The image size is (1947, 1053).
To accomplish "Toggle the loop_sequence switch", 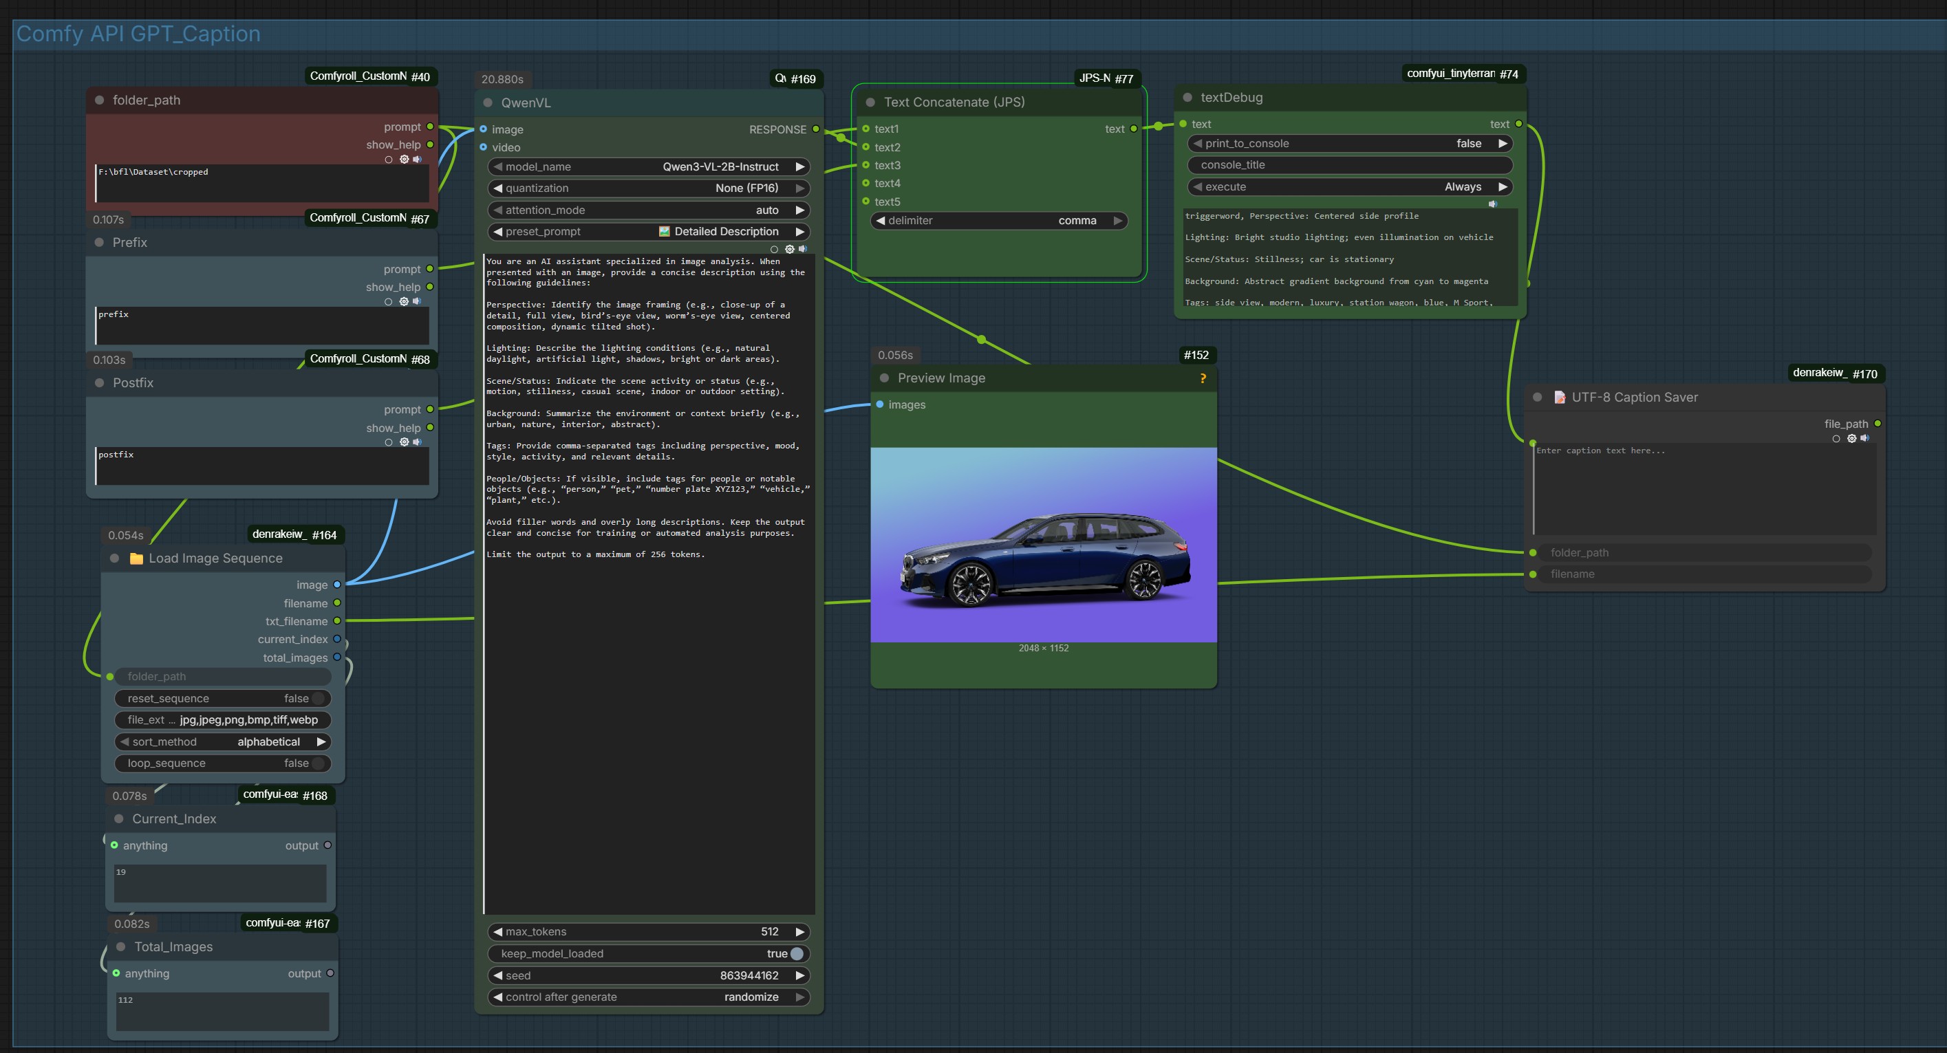I will click(319, 763).
